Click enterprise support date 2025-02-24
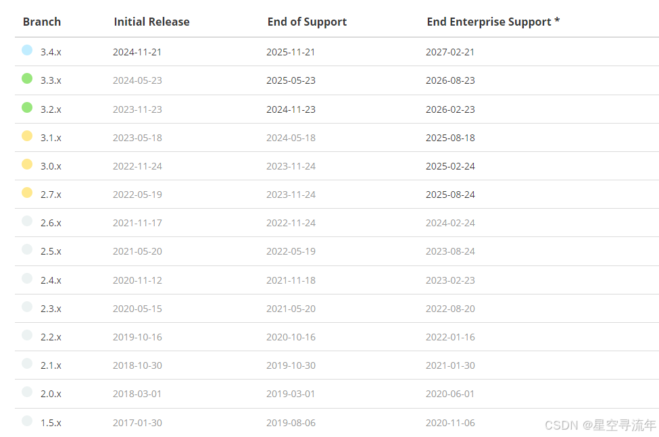The image size is (659, 437). click(x=450, y=166)
